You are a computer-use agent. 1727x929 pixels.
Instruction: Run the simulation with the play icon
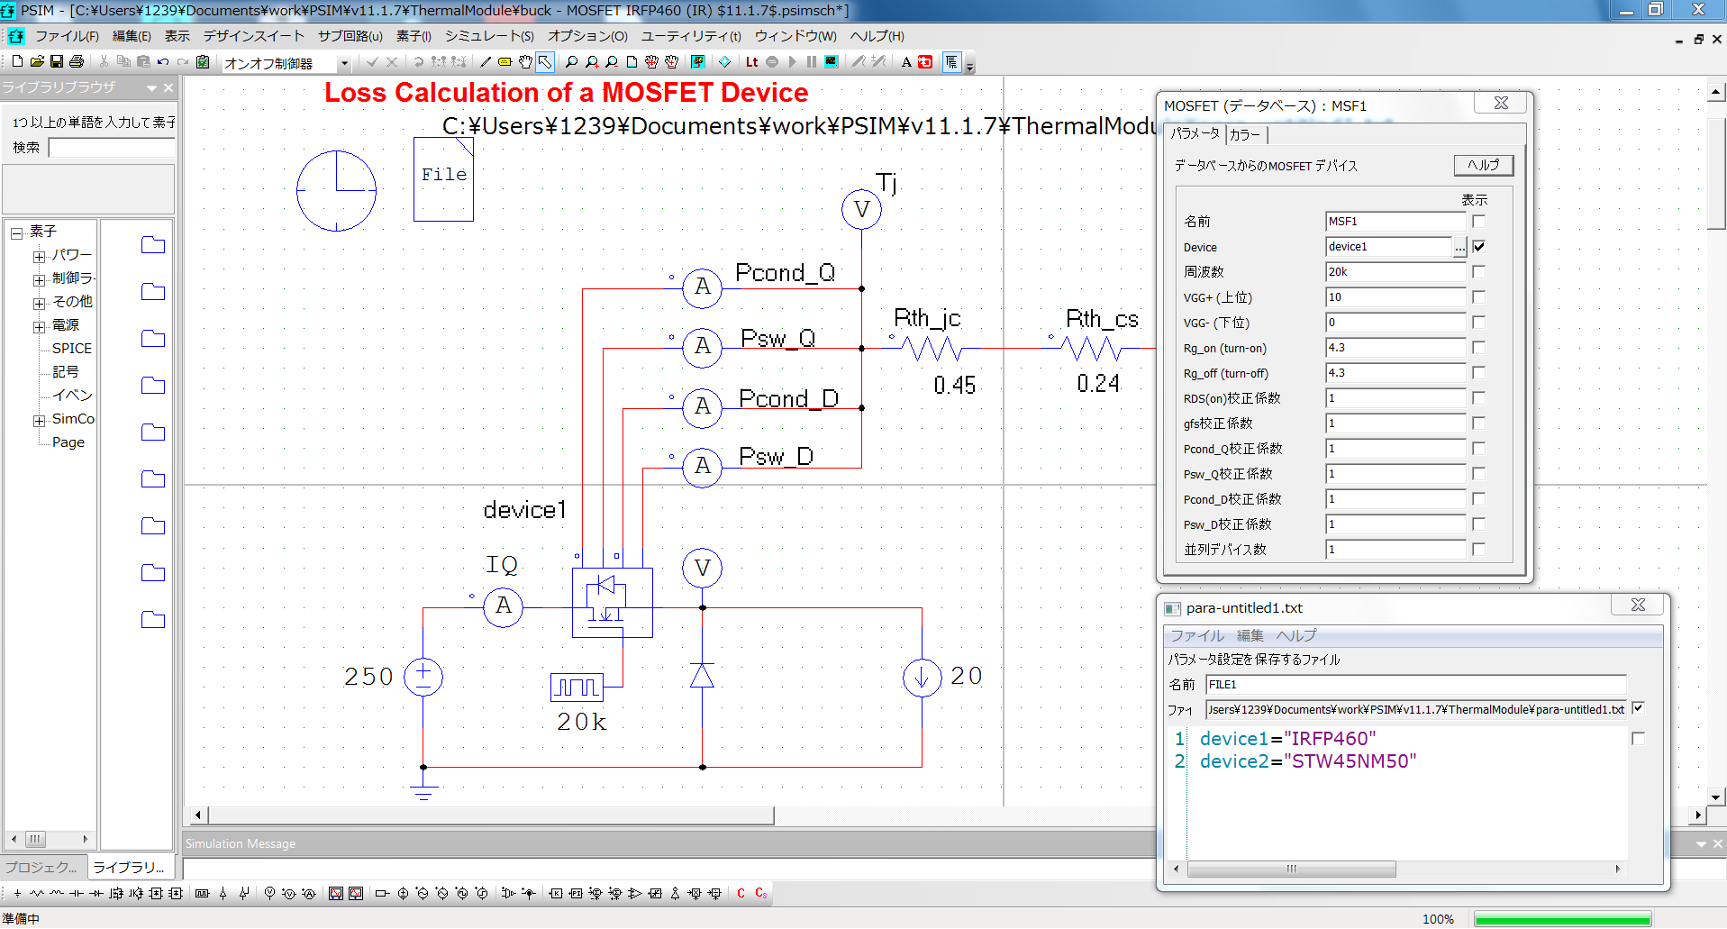tap(793, 62)
